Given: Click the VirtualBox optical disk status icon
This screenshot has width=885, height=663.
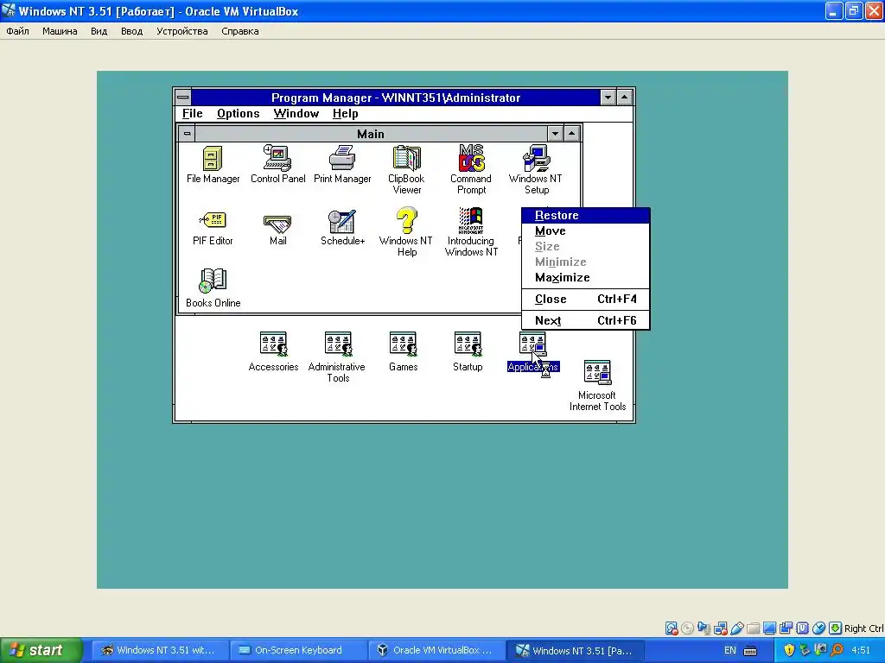Looking at the screenshot, I should [687, 628].
